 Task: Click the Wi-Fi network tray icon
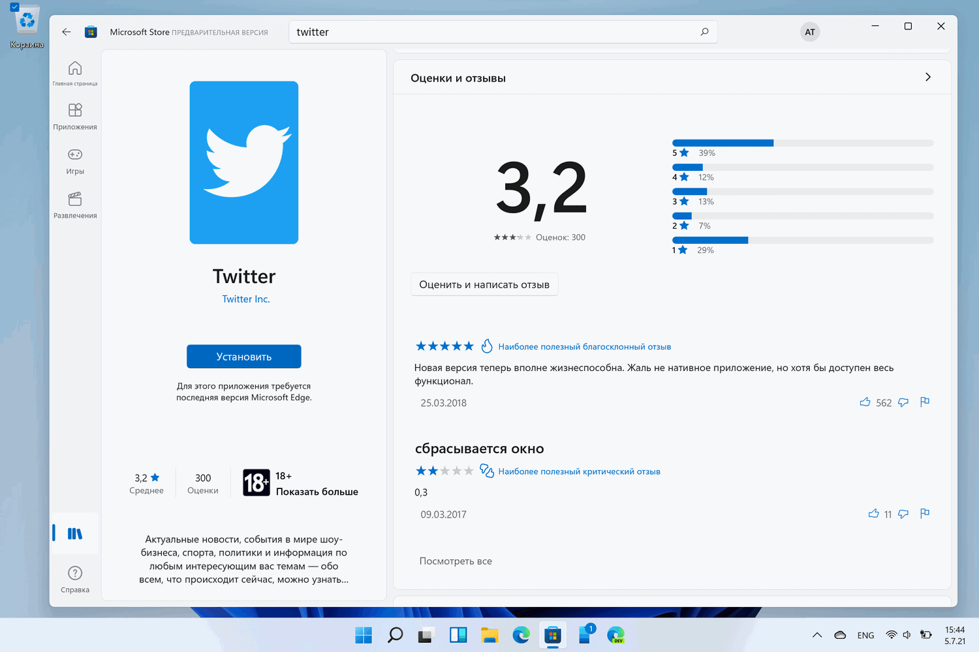892,635
